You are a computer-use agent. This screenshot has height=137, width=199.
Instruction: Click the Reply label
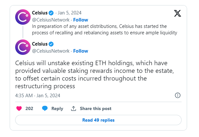click(57, 108)
